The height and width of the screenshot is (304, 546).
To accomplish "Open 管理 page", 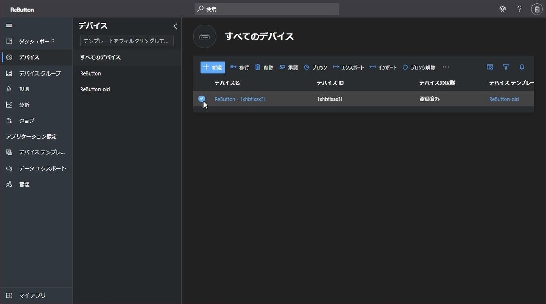I will pos(36,184).
